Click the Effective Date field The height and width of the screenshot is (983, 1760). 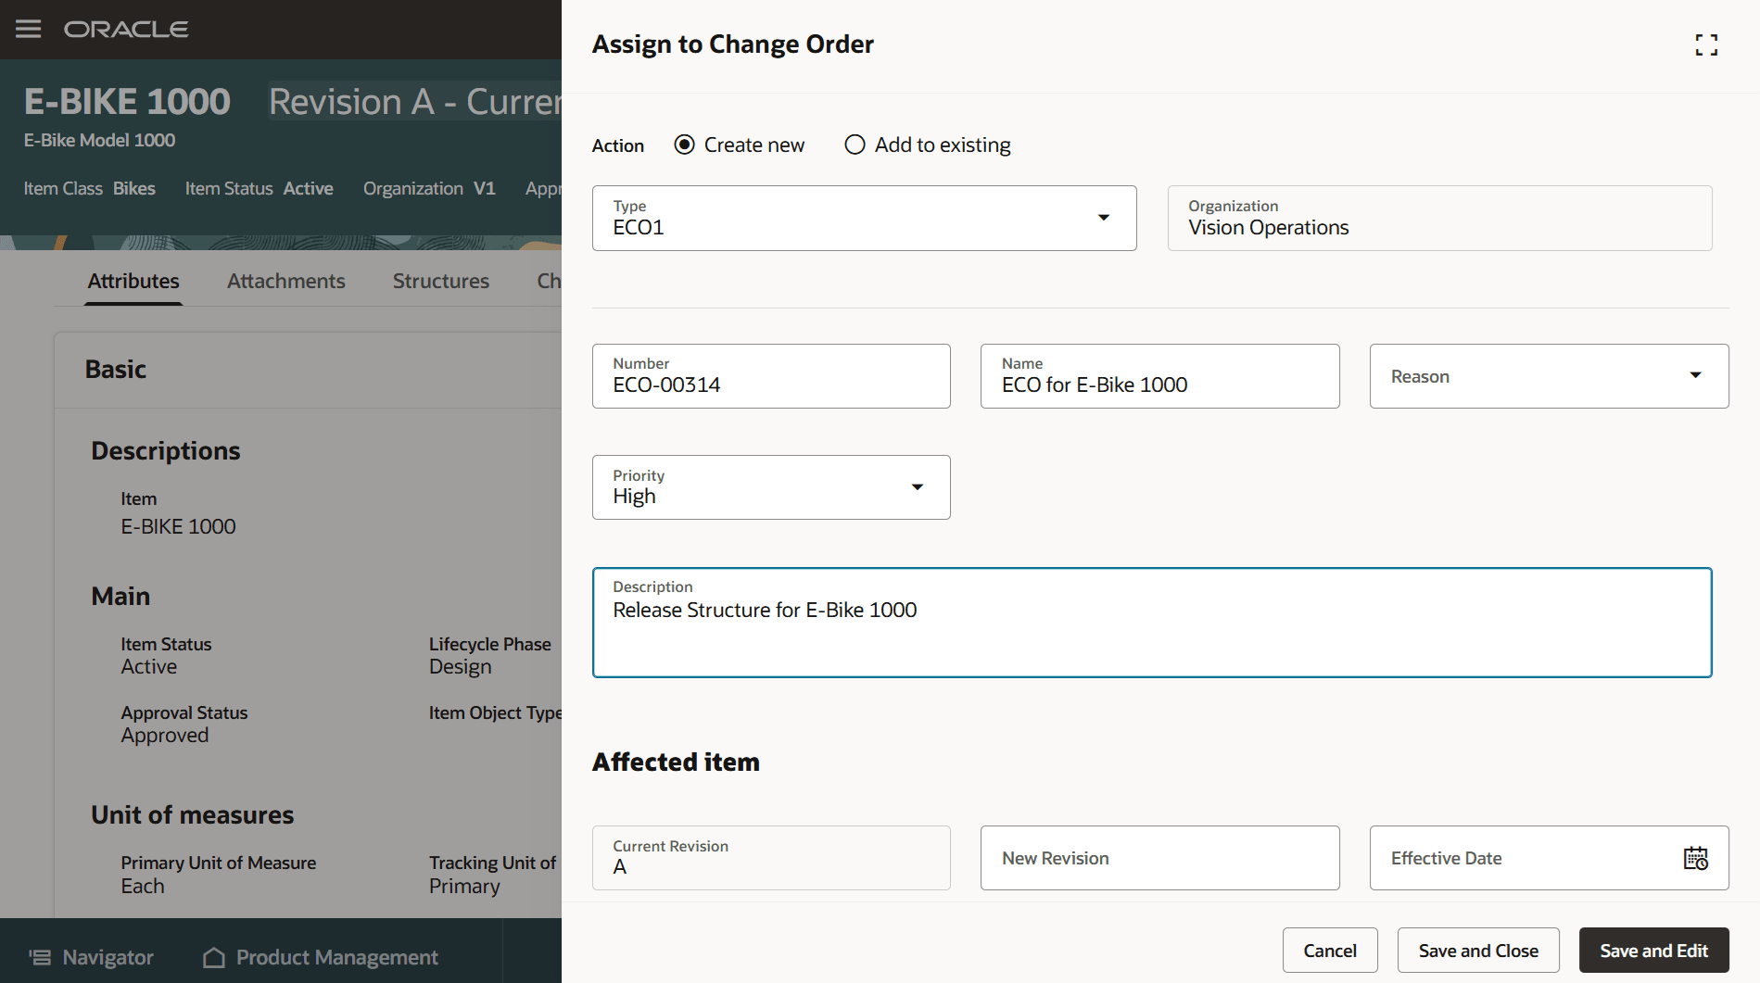(x=1549, y=858)
